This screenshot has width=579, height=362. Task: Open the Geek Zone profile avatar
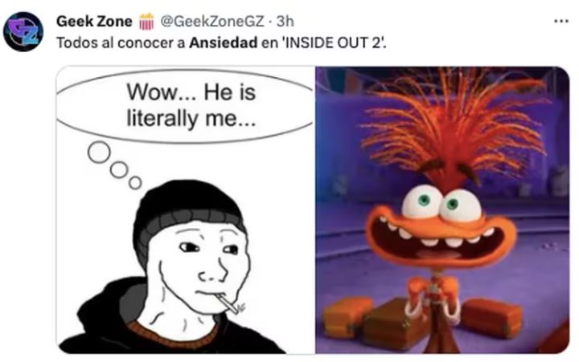tap(23, 31)
